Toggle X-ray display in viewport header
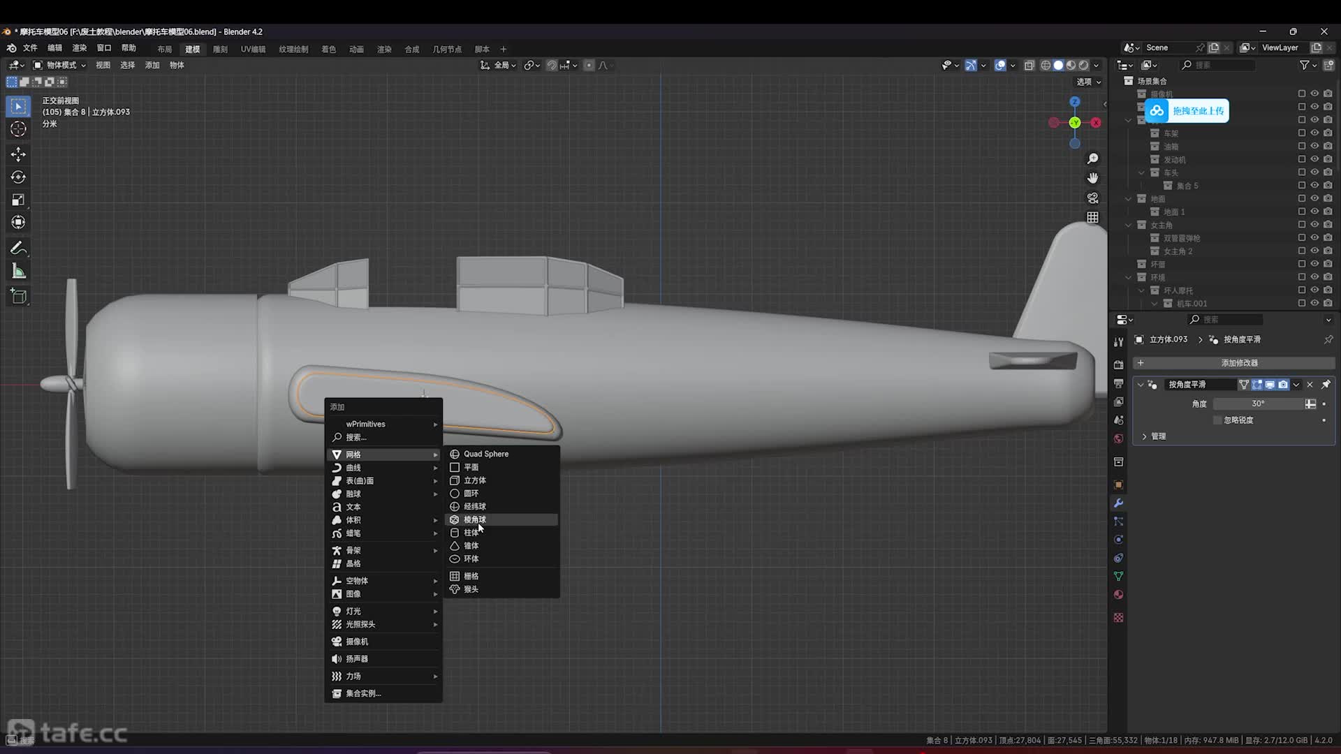 coord(1029,65)
